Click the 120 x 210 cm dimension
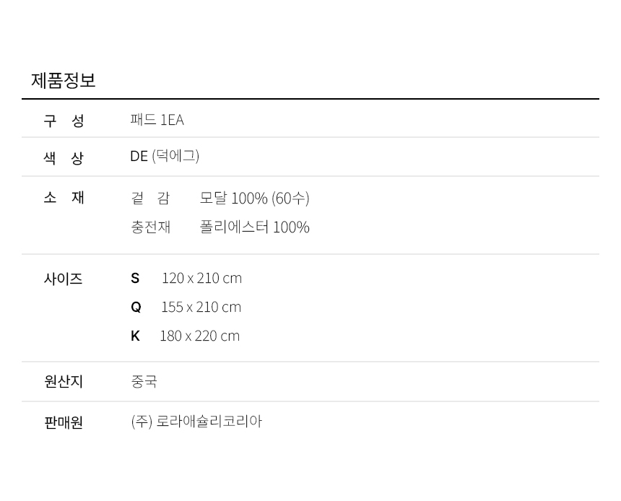 click(201, 278)
